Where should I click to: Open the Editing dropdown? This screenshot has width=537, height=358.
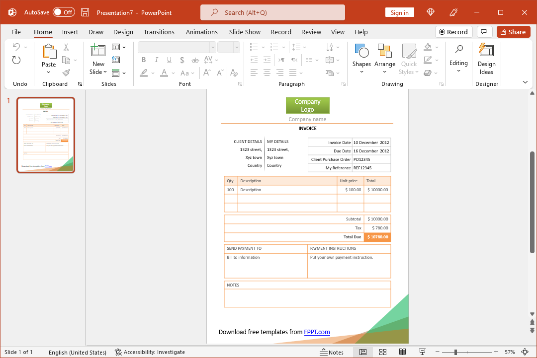(x=458, y=59)
